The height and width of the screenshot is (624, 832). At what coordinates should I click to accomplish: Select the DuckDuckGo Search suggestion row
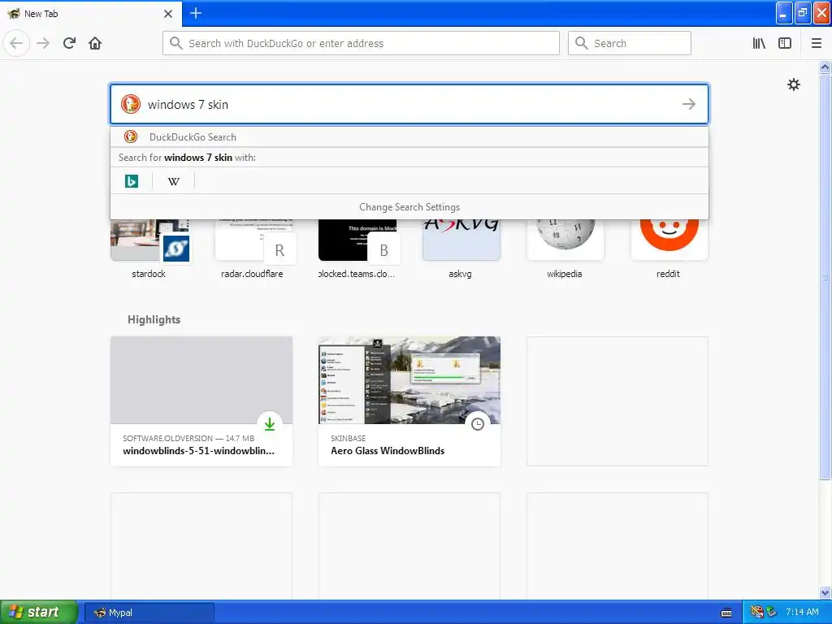(x=409, y=136)
